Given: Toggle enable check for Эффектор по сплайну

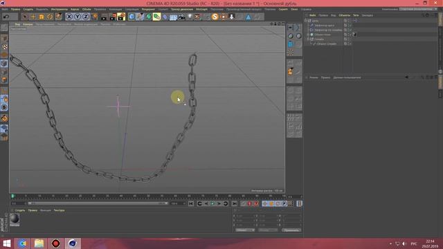Looking at the screenshot, I should pos(350,30).
